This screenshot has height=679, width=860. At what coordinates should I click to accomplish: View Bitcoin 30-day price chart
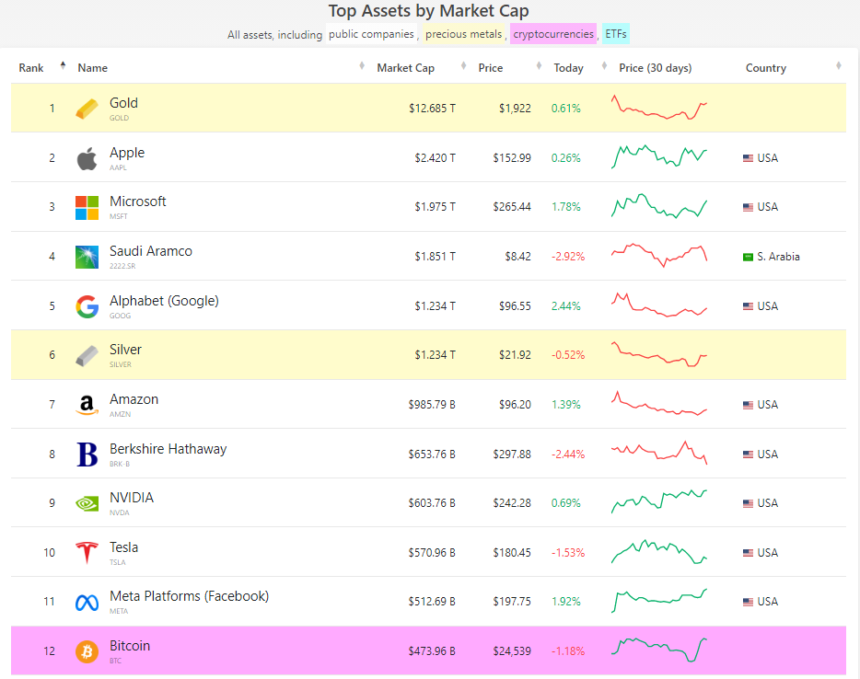point(659,650)
